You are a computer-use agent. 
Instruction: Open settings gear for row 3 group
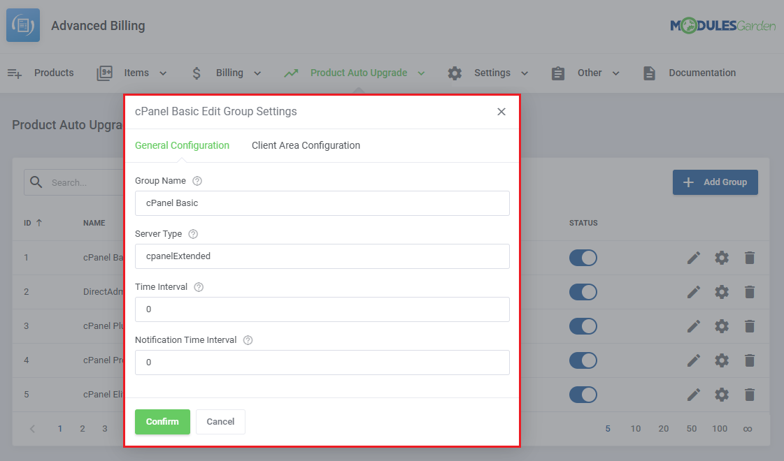pos(722,326)
